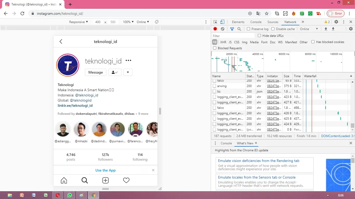
Task: Select the XHR filter type
Action: pyautogui.click(x=223, y=42)
